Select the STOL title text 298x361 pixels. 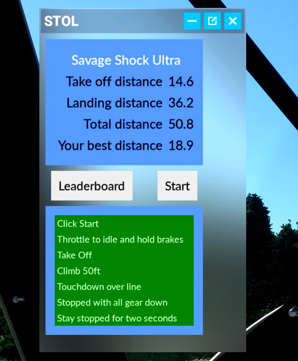tap(61, 21)
